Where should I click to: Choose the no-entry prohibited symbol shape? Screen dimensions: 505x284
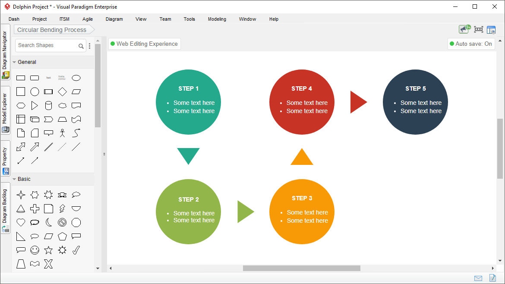tap(62, 223)
